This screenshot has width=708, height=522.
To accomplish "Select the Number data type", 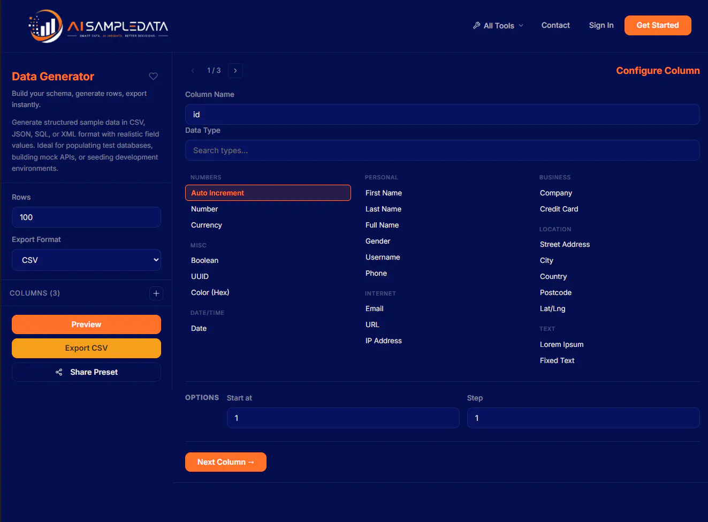I will pos(204,209).
